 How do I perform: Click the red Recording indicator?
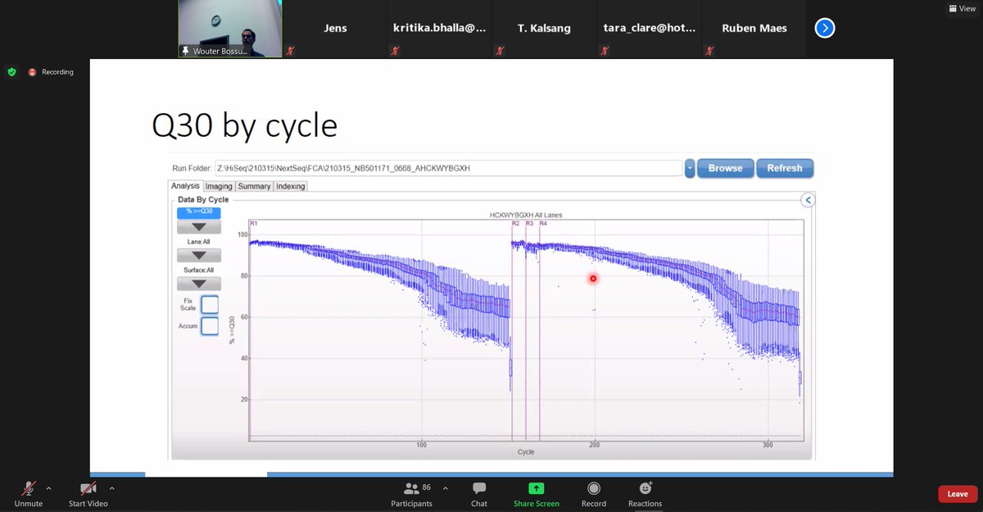click(51, 72)
